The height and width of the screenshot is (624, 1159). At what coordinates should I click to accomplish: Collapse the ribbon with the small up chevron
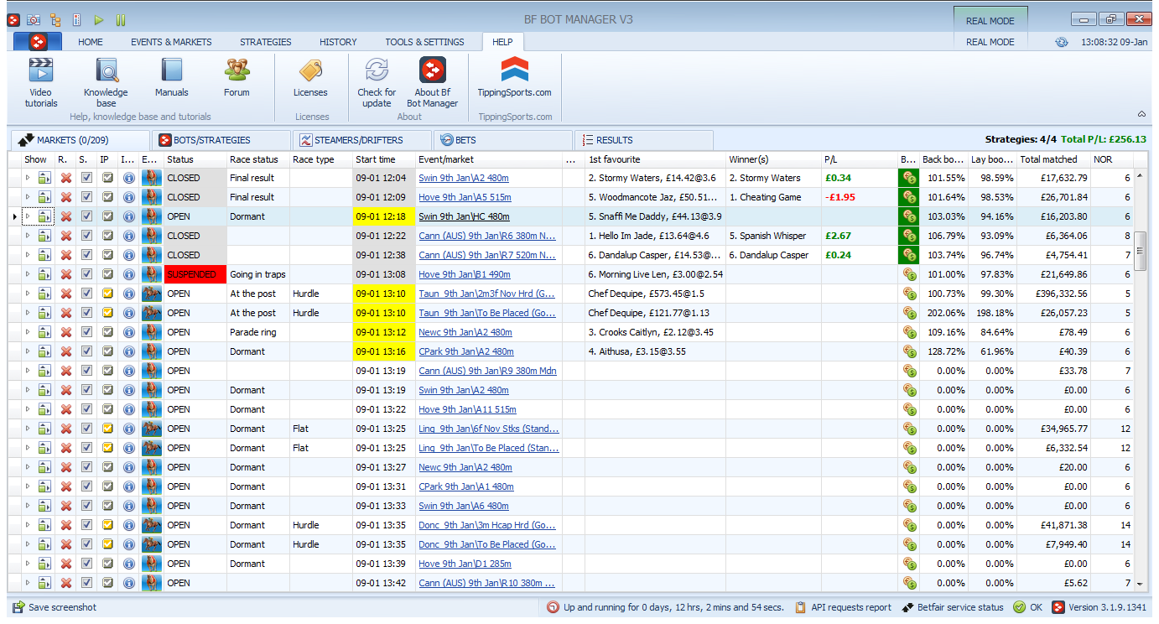[1141, 114]
